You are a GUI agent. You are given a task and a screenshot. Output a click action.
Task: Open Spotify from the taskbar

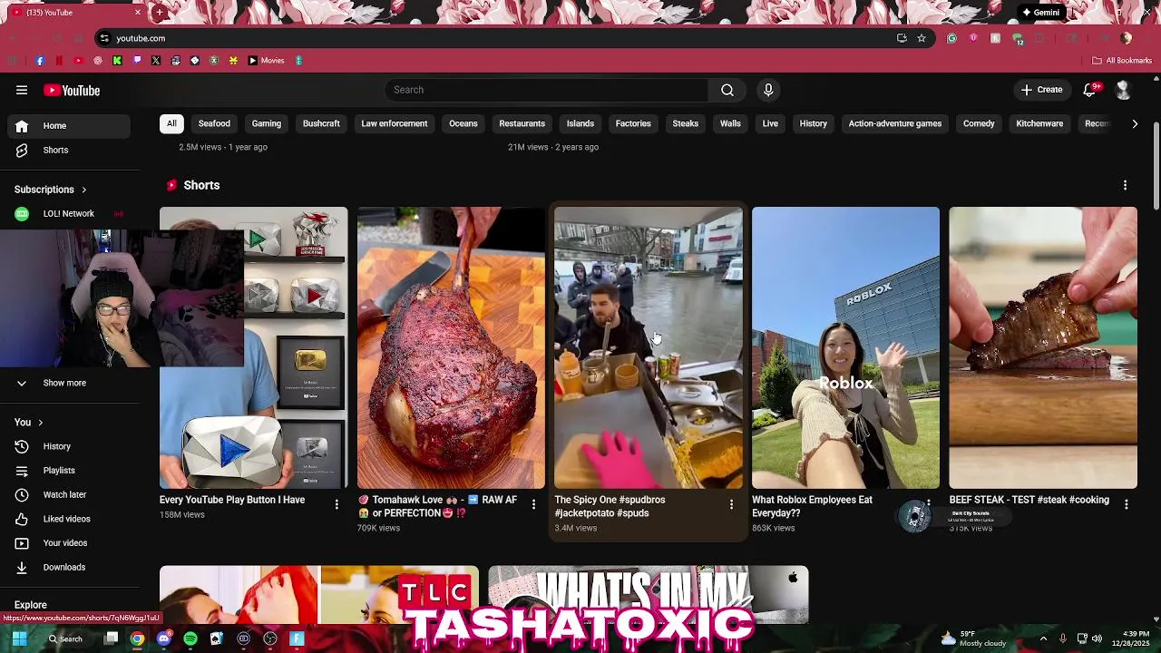[190, 638]
